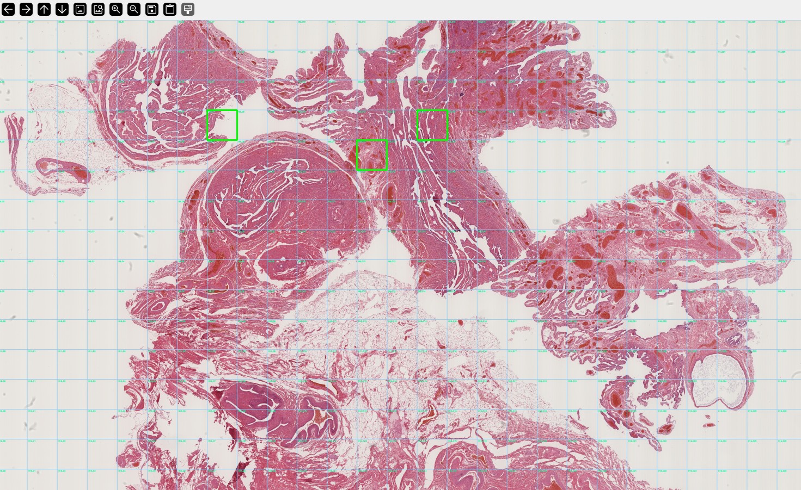Viewport: 801px width, 490px height.
Task: Open the image snapshot tool
Action: point(80,9)
